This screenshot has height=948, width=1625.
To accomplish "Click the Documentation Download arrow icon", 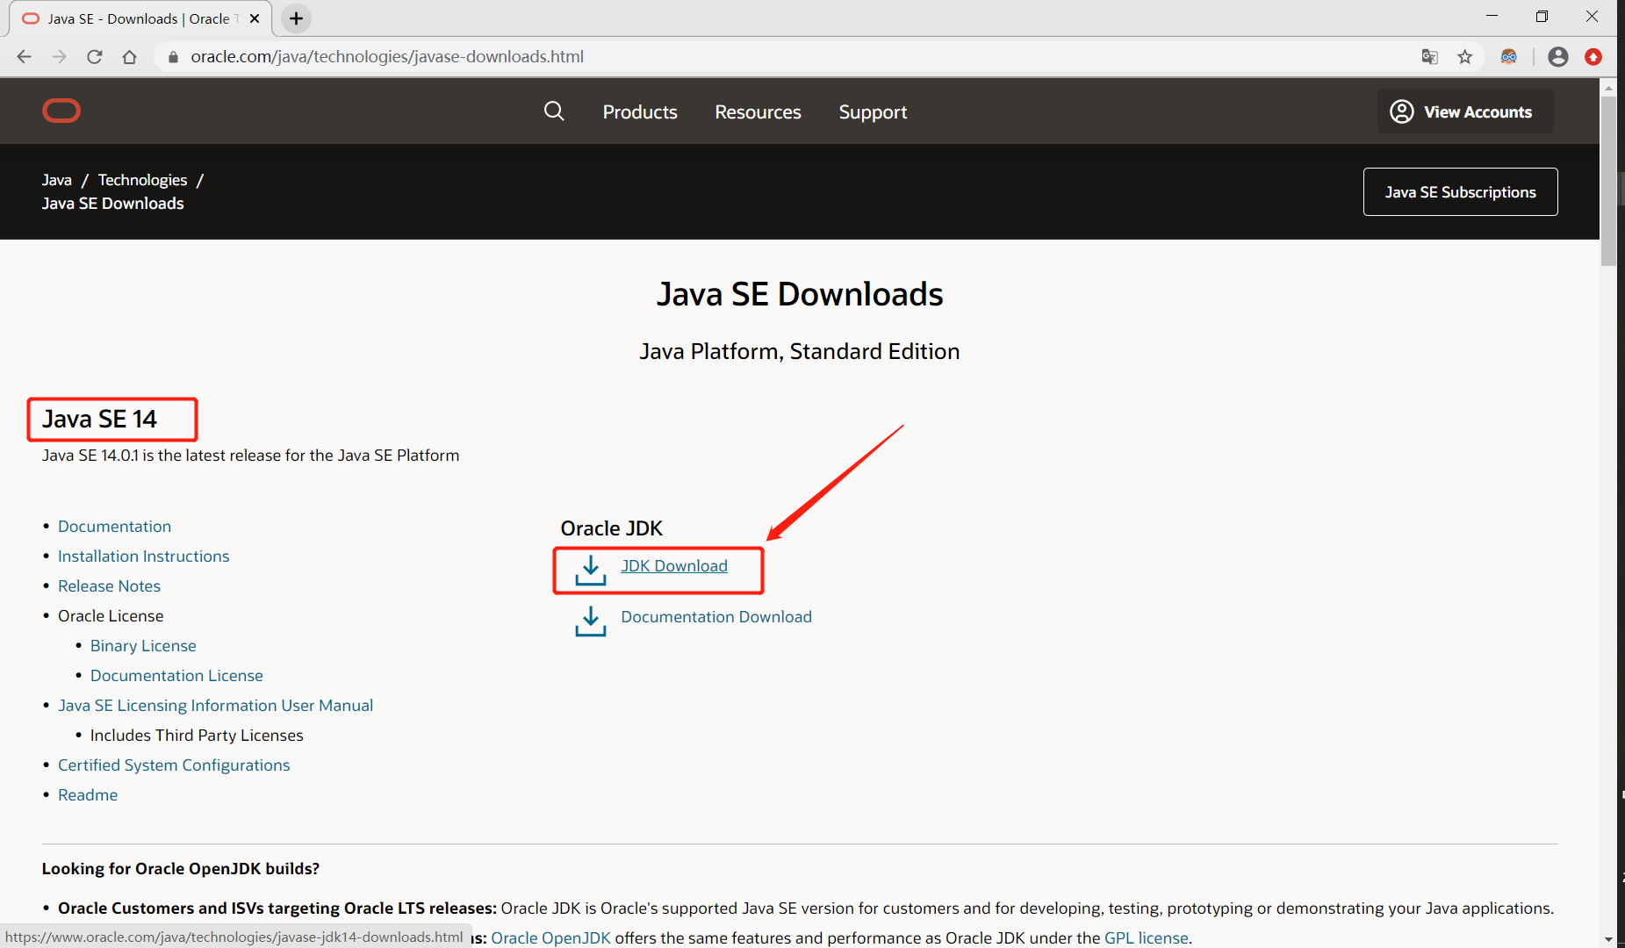I will tap(590, 621).
